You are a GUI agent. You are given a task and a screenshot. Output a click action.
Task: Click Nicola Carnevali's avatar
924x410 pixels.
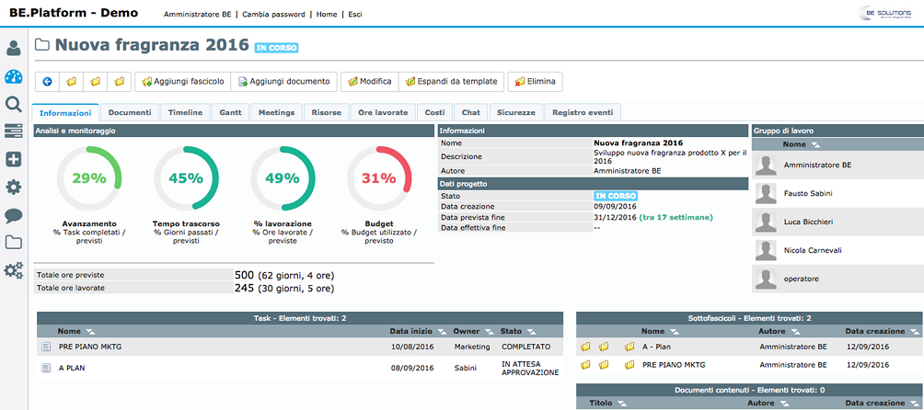(766, 250)
